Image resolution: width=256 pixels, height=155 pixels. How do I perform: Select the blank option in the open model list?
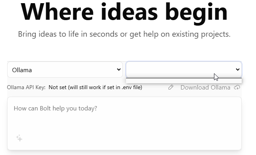pyautogui.click(x=184, y=81)
